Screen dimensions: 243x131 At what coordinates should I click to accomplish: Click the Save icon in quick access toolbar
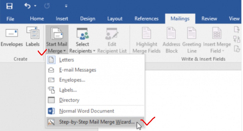point(9,6)
